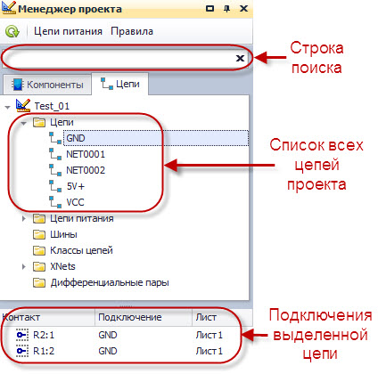Screen dimensions: 378x374
Task: Select the NET0002 net
Action: pyautogui.click(x=86, y=170)
